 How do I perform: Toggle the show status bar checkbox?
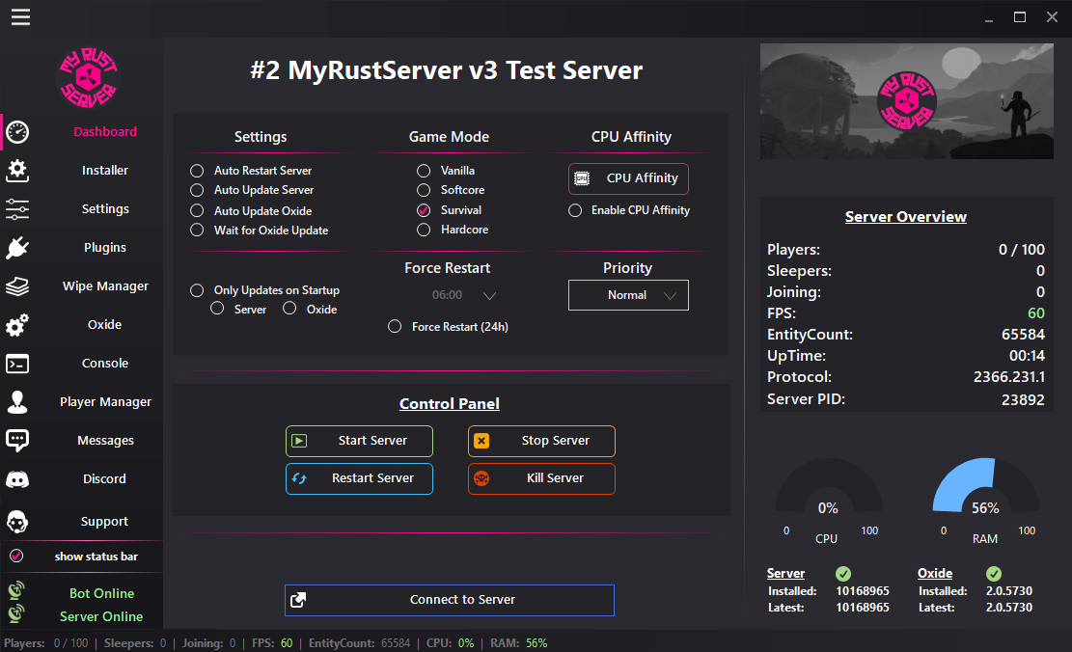pyautogui.click(x=16, y=557)
